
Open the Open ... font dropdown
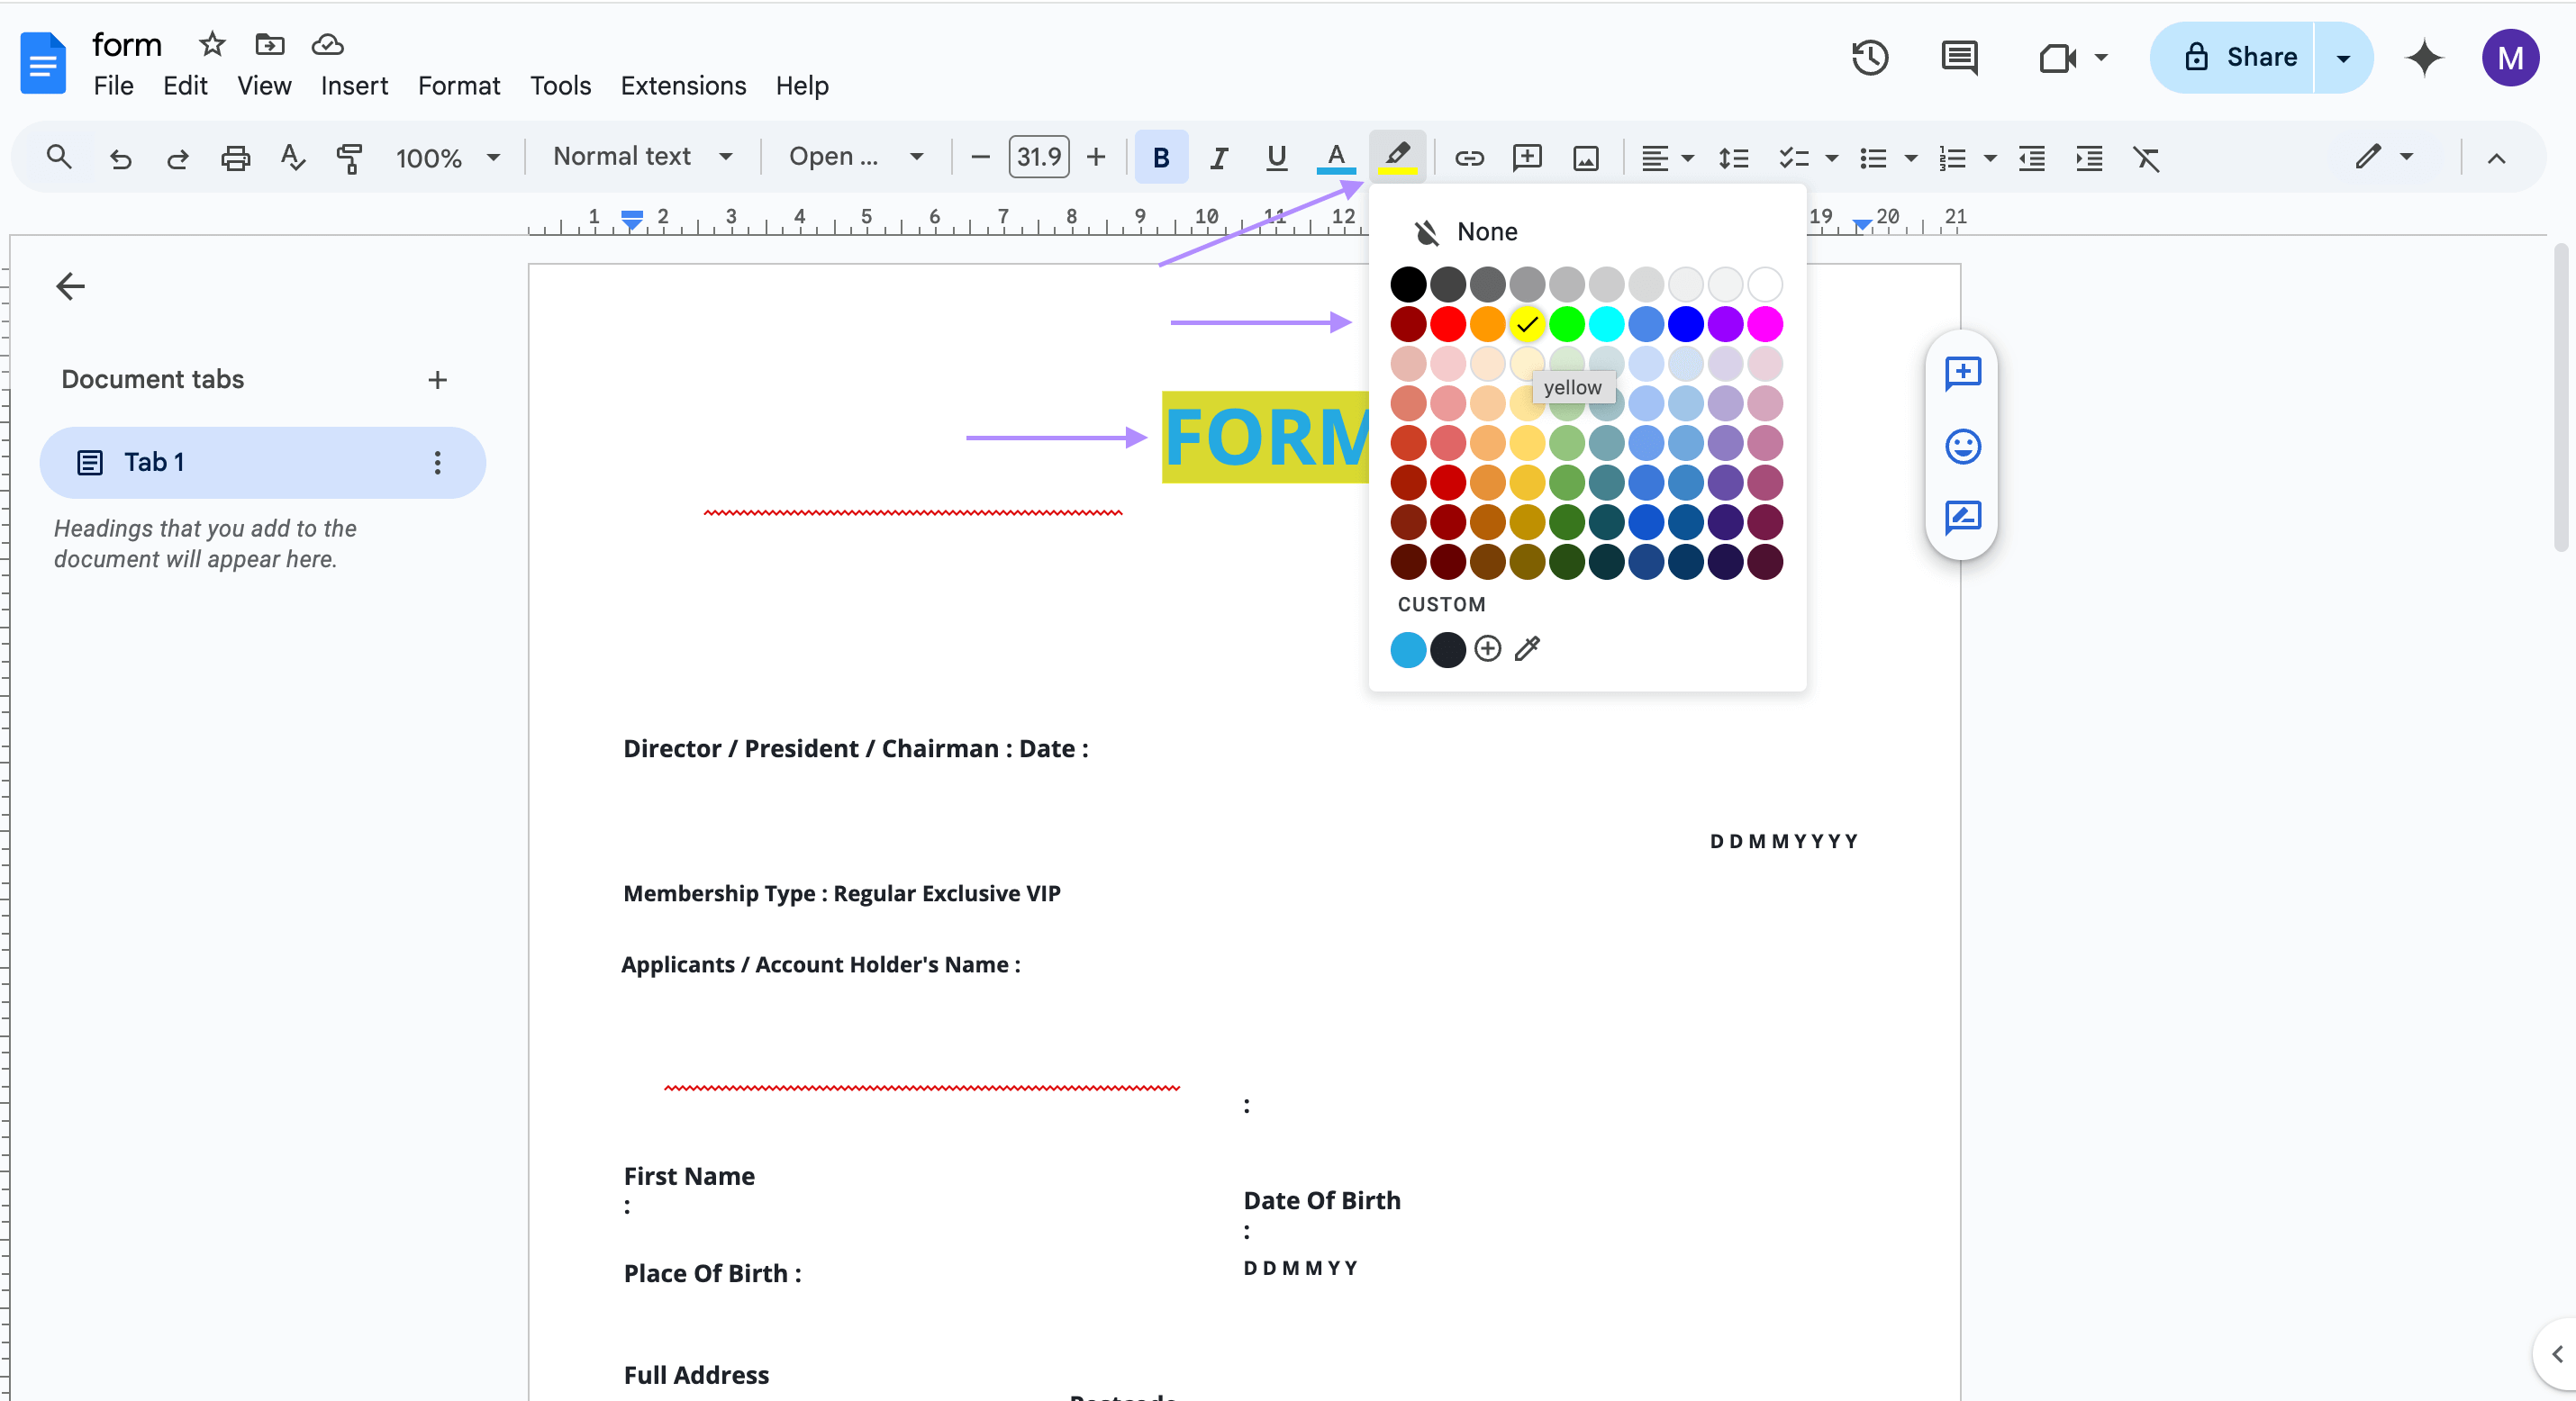pos(855,157)
